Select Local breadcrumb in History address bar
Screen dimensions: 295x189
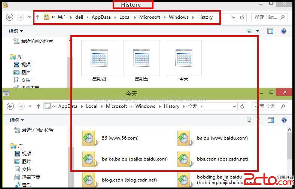pos(125,17)
